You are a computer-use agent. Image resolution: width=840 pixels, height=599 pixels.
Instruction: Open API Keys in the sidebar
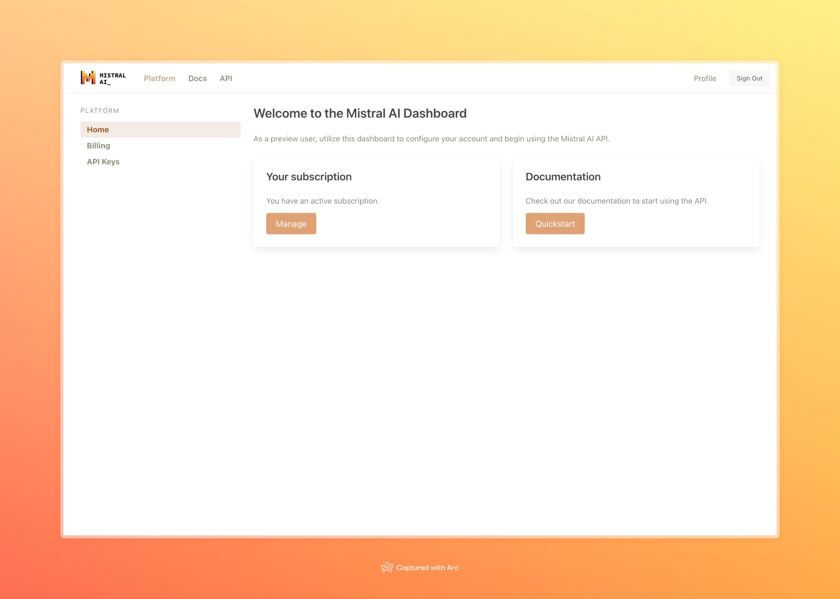(x=103, y=162)
